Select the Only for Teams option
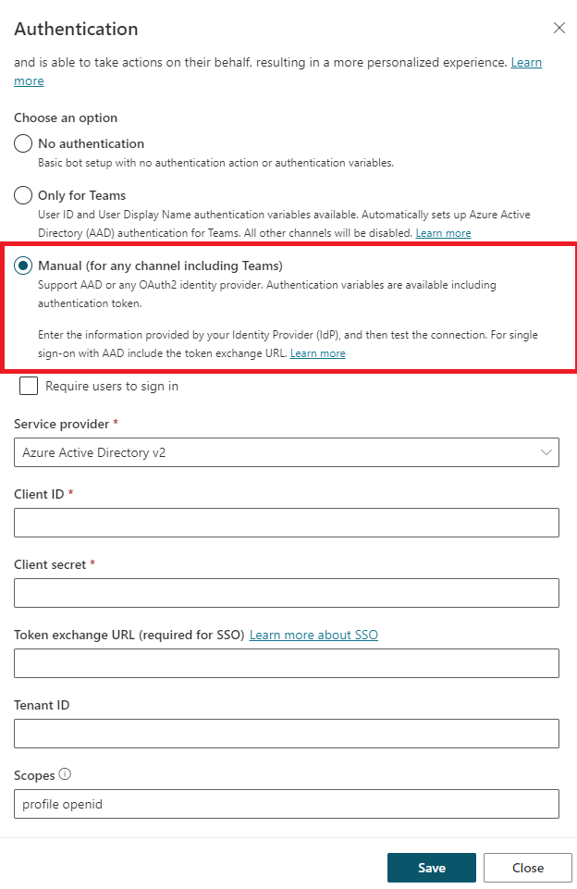577x889 pixels. [x=24, y=196]
